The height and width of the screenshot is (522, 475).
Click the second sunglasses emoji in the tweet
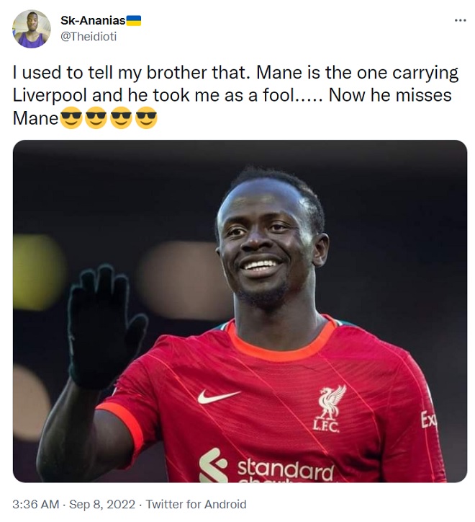coord(96,118)
